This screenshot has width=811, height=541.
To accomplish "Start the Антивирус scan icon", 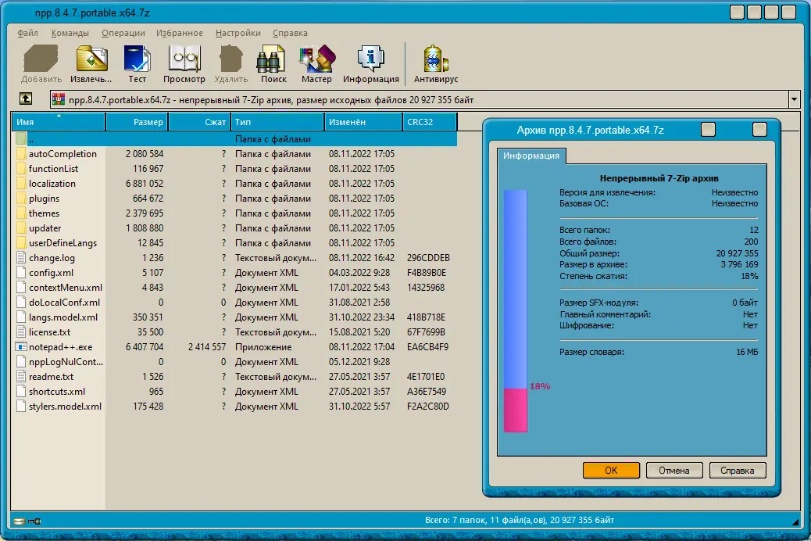I will point(435,59).
